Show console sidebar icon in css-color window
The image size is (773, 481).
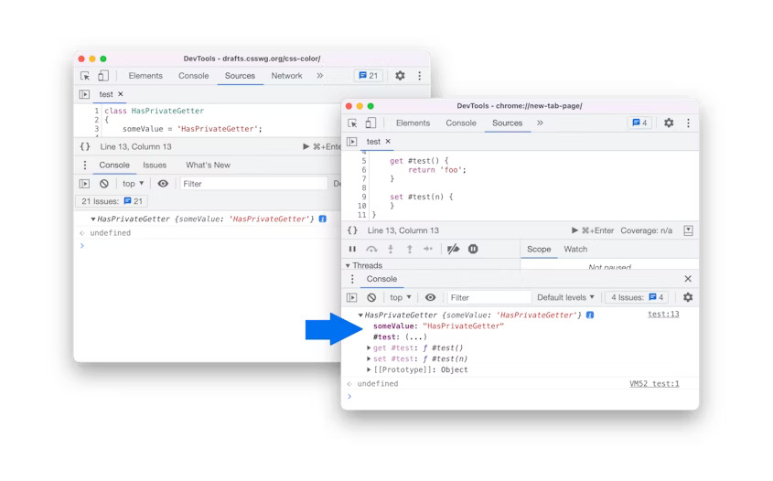(x=84, y=184)
